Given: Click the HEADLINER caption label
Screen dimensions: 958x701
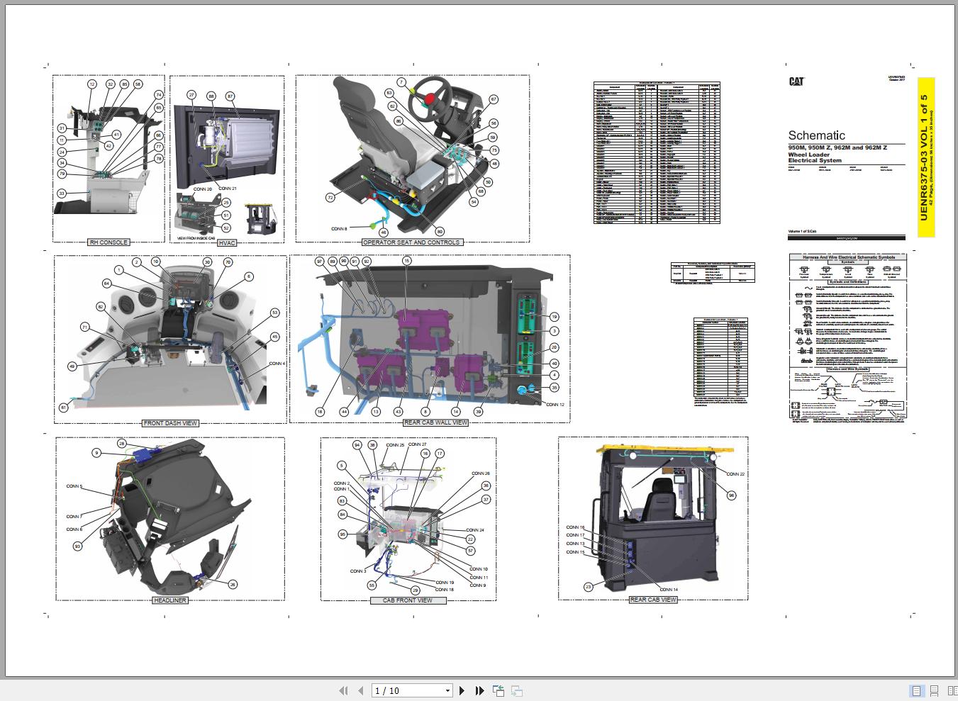Looking at the screenshot, I should 168,600.
